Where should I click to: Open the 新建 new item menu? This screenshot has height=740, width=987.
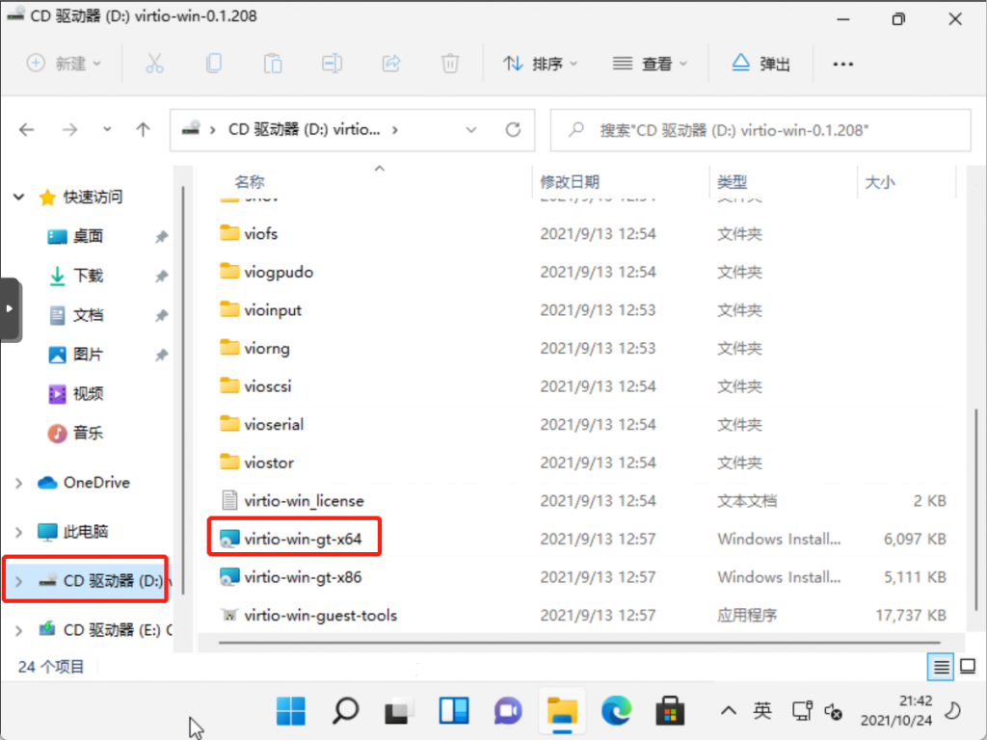tap(64, 64)
